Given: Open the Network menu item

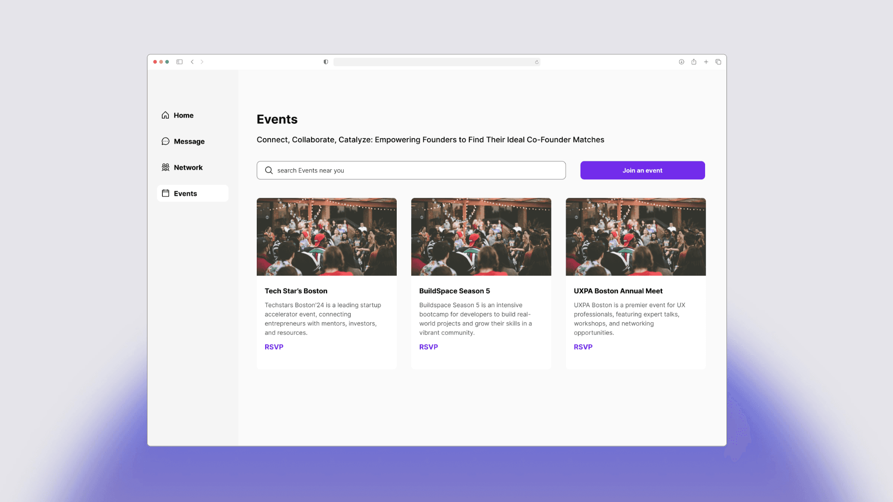Looking at the screenshot, I should pyautogui.click(x=193, y=167).
